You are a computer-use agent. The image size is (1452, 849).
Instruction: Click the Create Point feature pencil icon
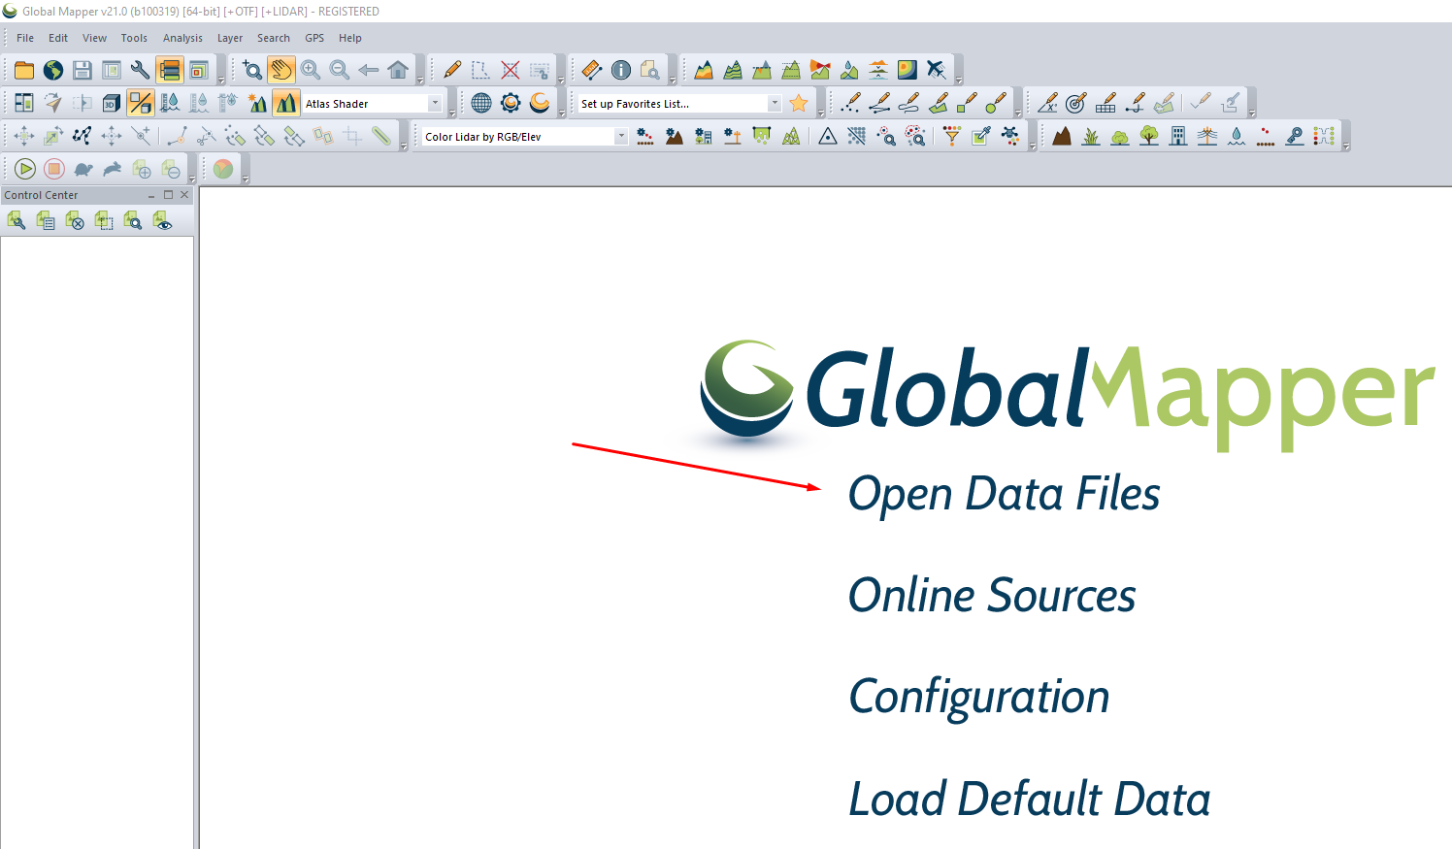point(851,103)
